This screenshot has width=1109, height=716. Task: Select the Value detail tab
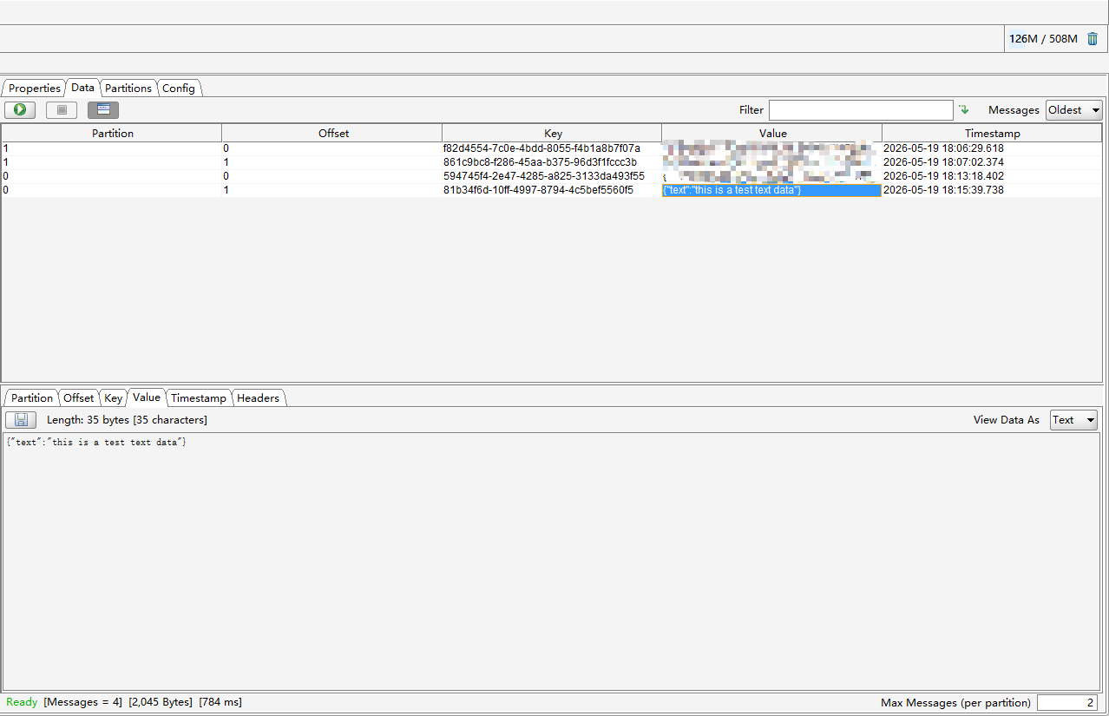point(147,397)
